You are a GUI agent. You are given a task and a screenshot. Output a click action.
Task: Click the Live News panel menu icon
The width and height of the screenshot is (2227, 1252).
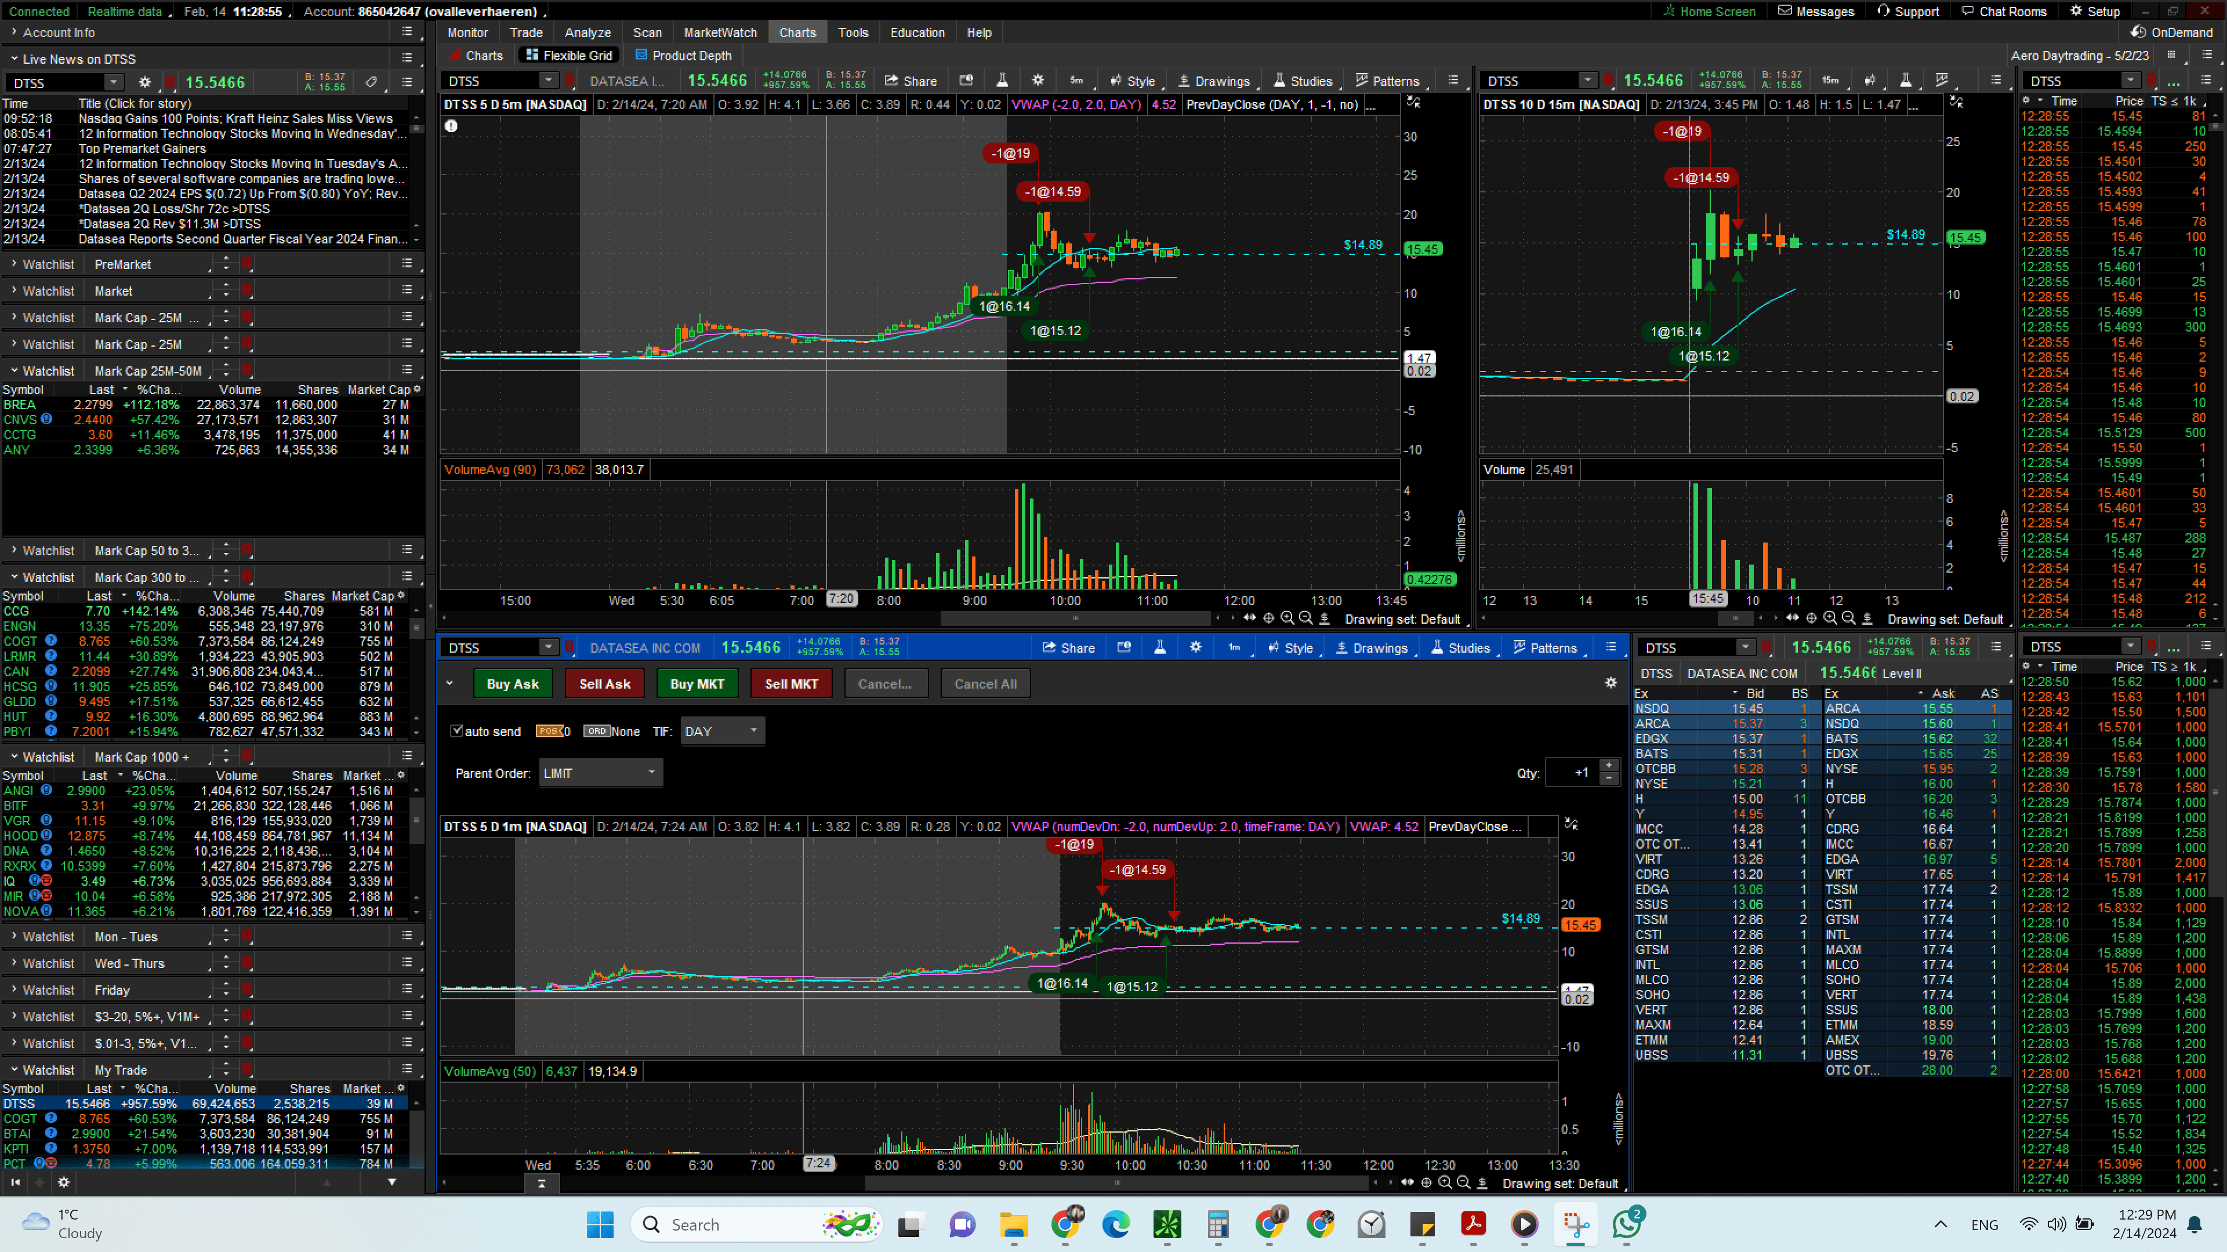[407, 58]
